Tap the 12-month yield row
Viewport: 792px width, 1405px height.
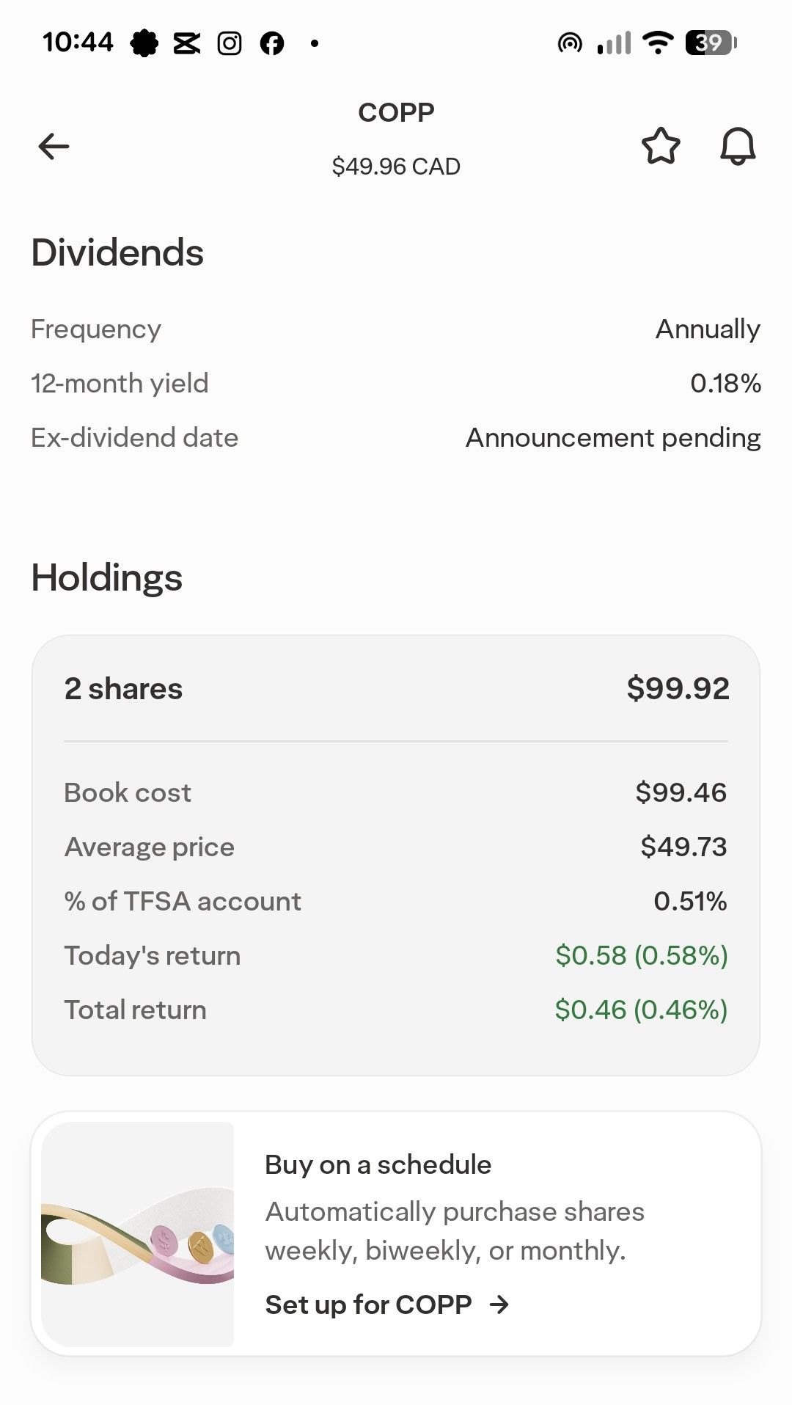[396, 383]
